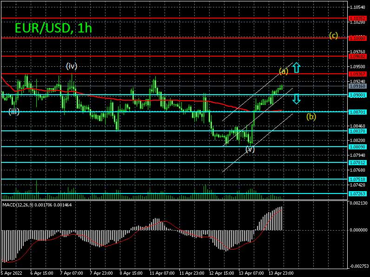Click the cyan 1.07812 price tag
This screenshot has width=370, height=277.
[x=357, y=162]
